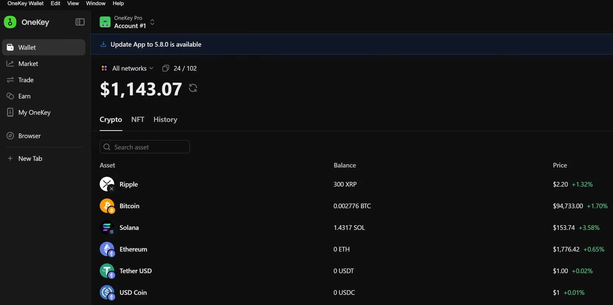Screen dimensions: 613x305
Task: Click the download icon in update banner
Action: [x=103, y=44]
